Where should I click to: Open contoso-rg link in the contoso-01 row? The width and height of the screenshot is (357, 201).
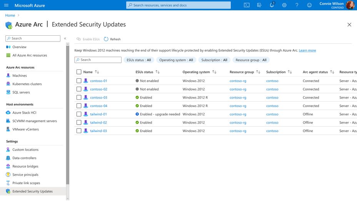pos(238,81)
